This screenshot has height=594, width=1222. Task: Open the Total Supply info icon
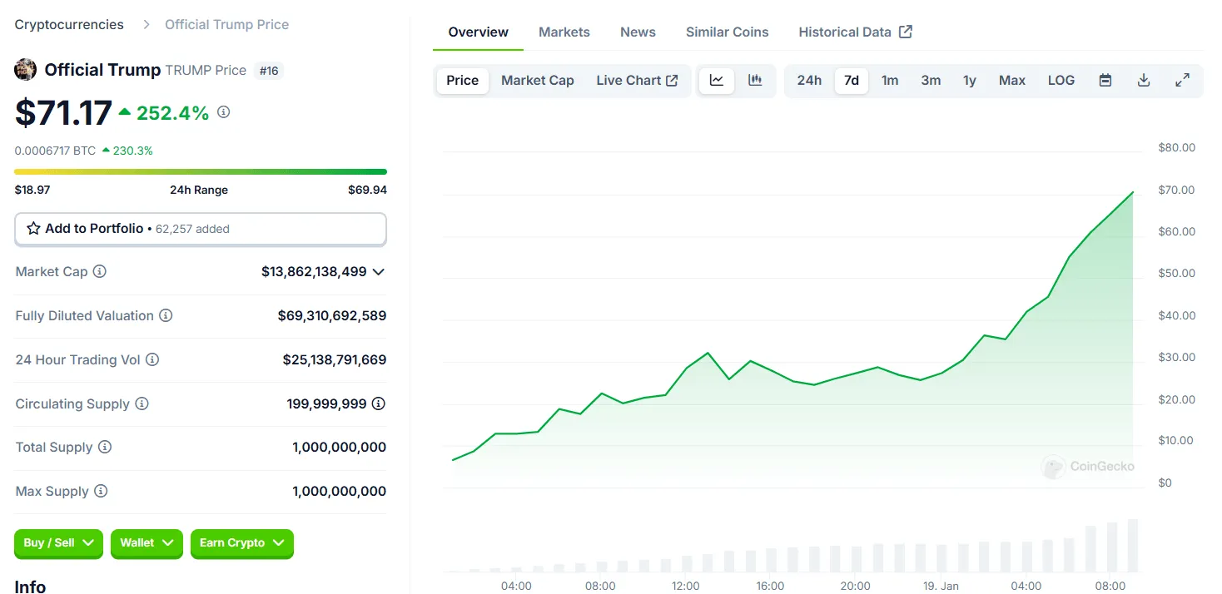click(105, 448)
